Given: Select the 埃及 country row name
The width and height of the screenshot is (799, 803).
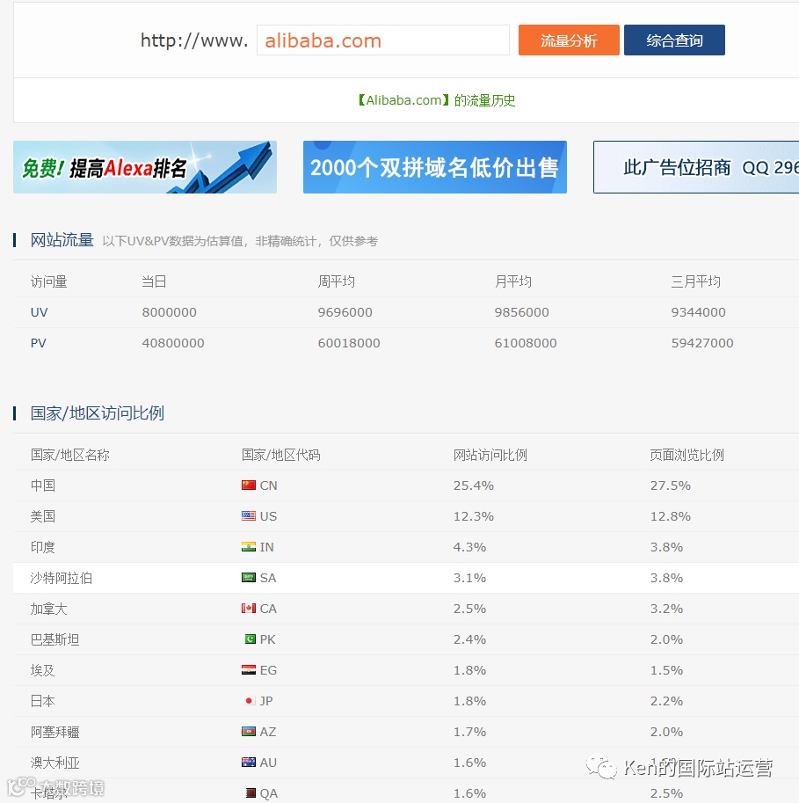Looking at the screenshot, I should (x=42, y=670).
